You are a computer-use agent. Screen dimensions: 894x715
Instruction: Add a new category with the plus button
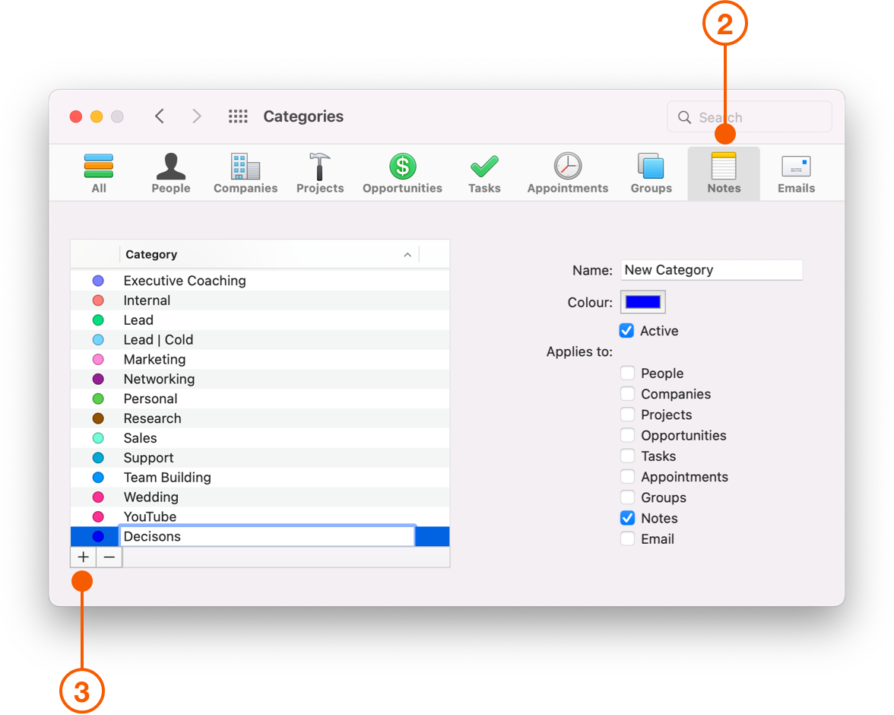click(x=83, y=557)
